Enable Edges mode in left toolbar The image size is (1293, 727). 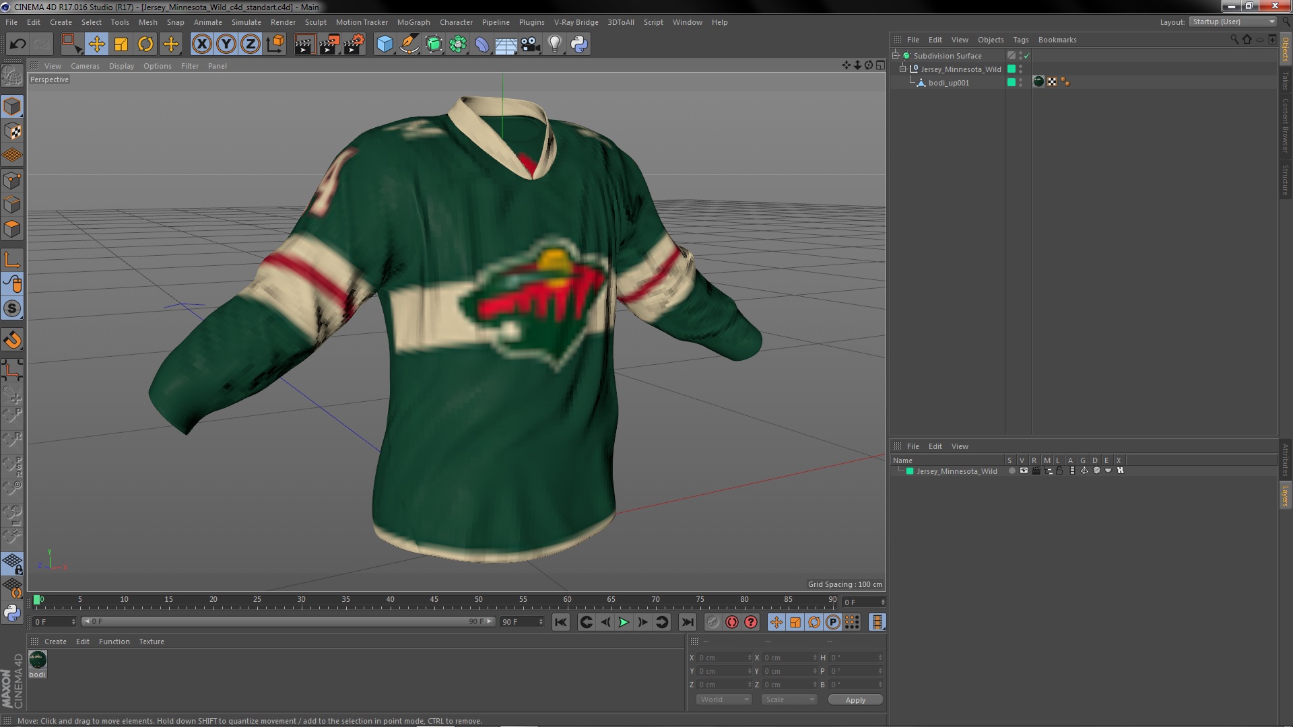[12, 205]
